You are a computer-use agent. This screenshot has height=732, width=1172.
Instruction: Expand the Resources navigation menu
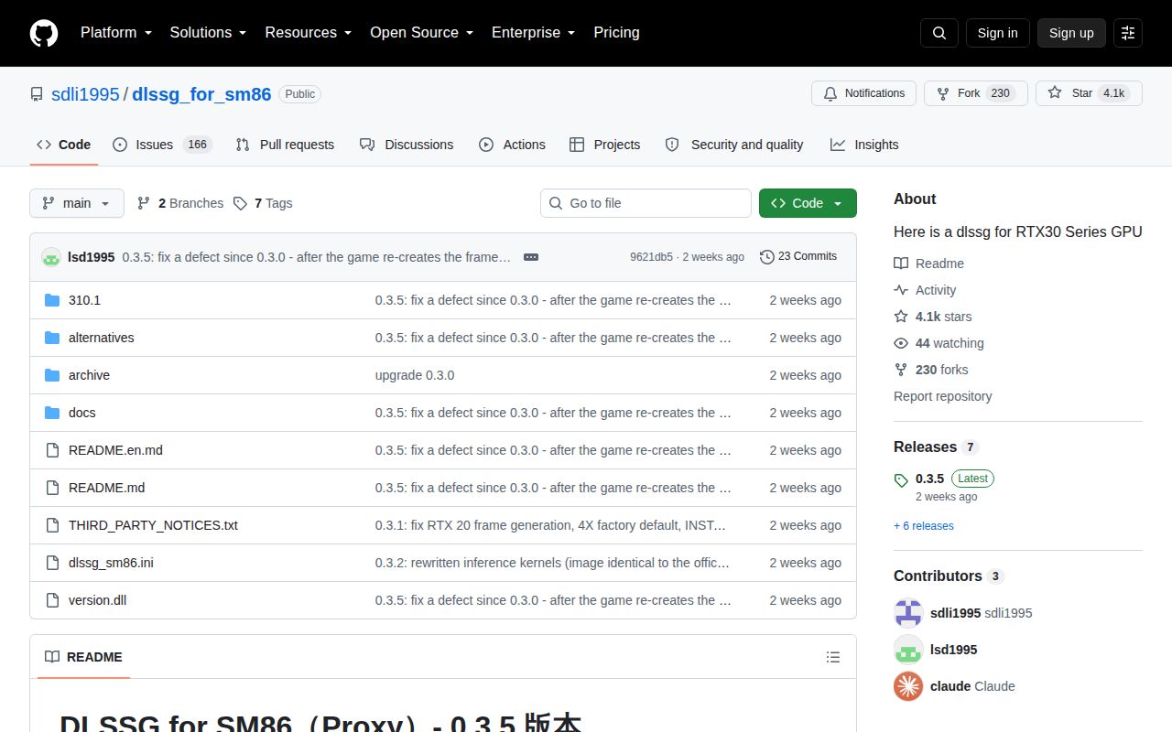(309, 33)
